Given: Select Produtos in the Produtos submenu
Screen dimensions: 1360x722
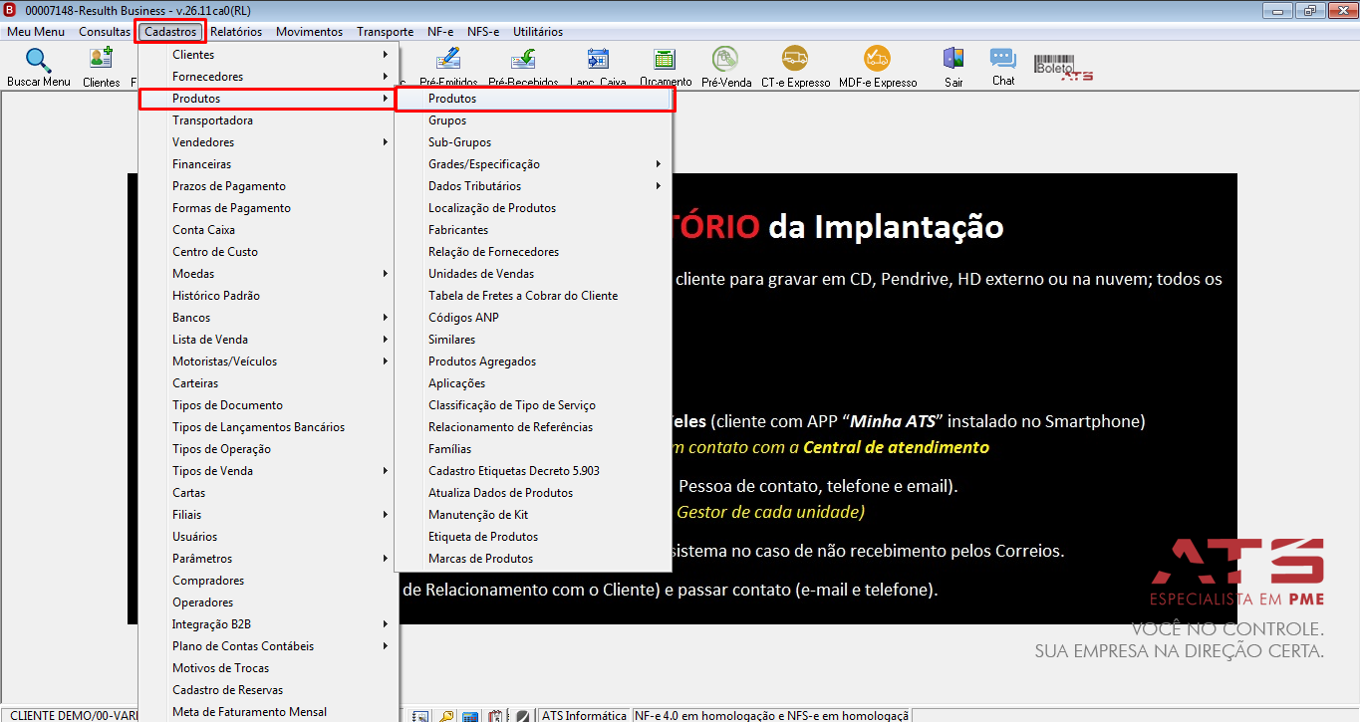Looking at the screenshot, I should (535, 99).
